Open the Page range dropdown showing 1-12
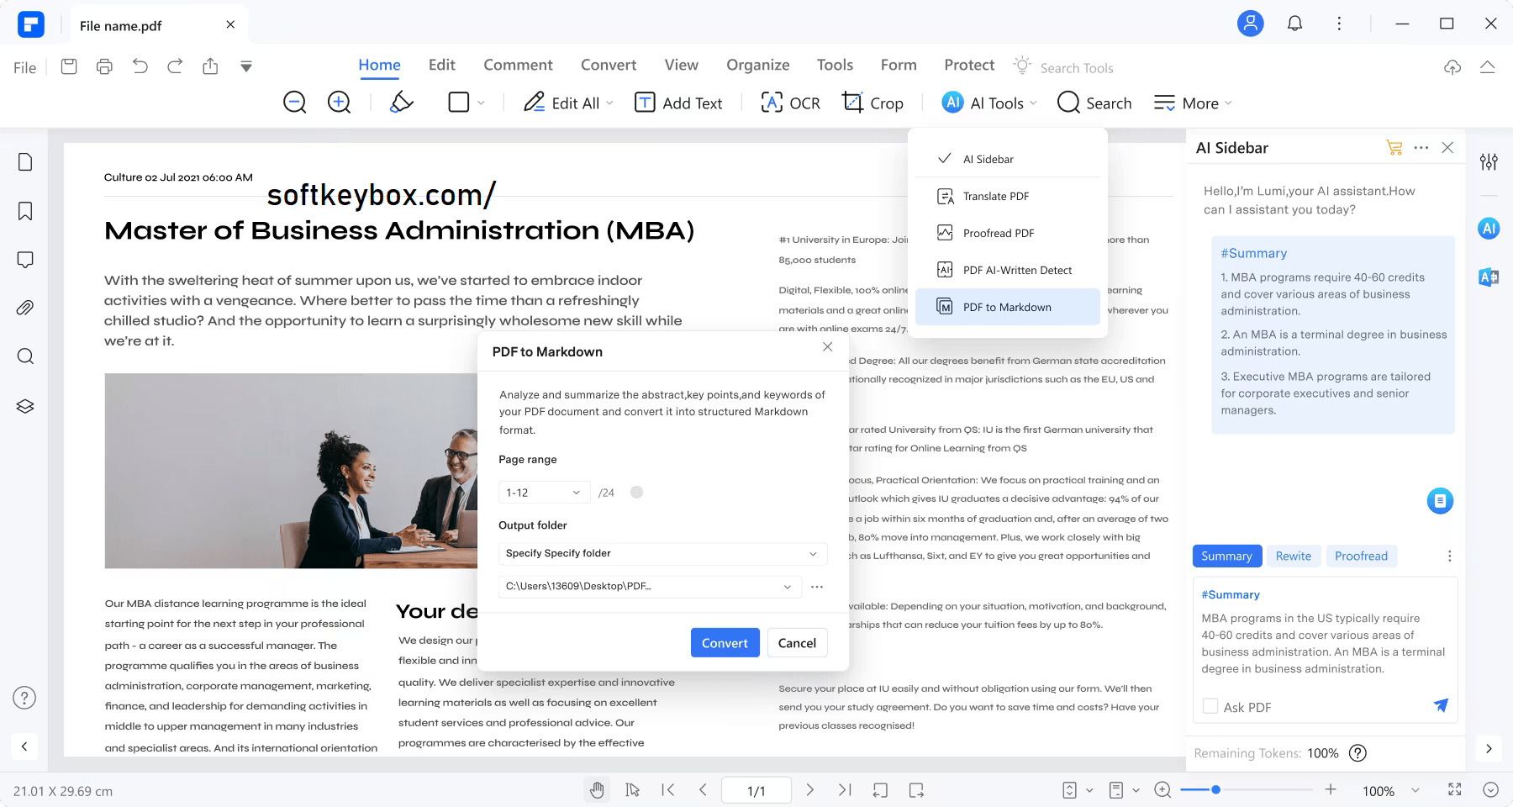The image size is (1513, 807). pos(543,492)
